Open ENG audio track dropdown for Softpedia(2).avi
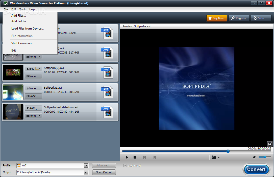This screenshot has width=274, height=177. click(33, 69)
